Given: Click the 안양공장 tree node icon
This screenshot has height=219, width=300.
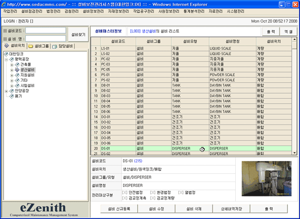Looking at the screenshot, I should (x=12, y=91).
